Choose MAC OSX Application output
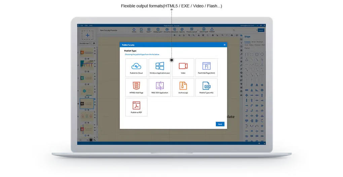Image resolution: width=343 pixels, height=177 pixels. click(160, 87)
